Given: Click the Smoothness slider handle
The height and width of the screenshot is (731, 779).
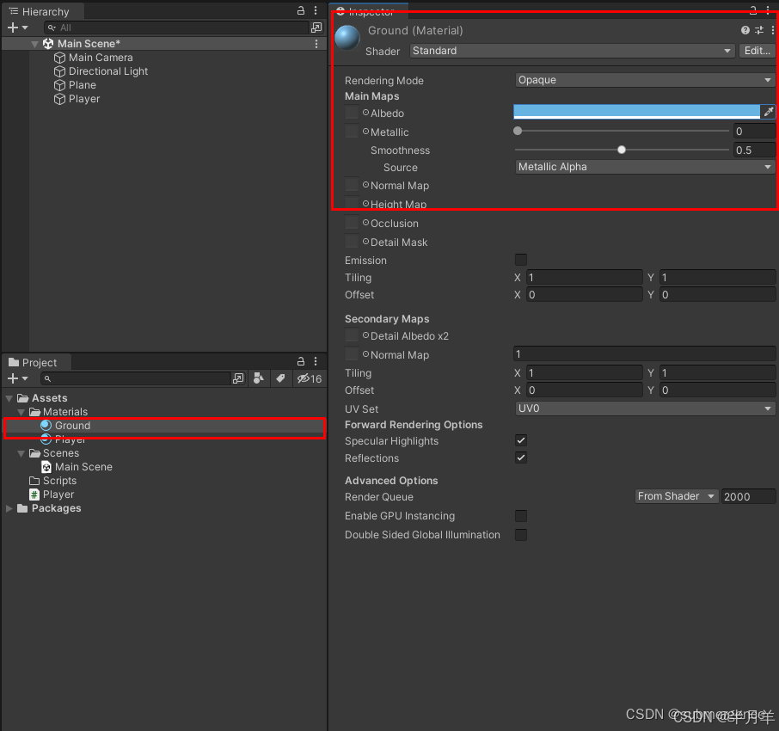Looking at the screenshot, I should pyautogui.click(x=622, y=150).
